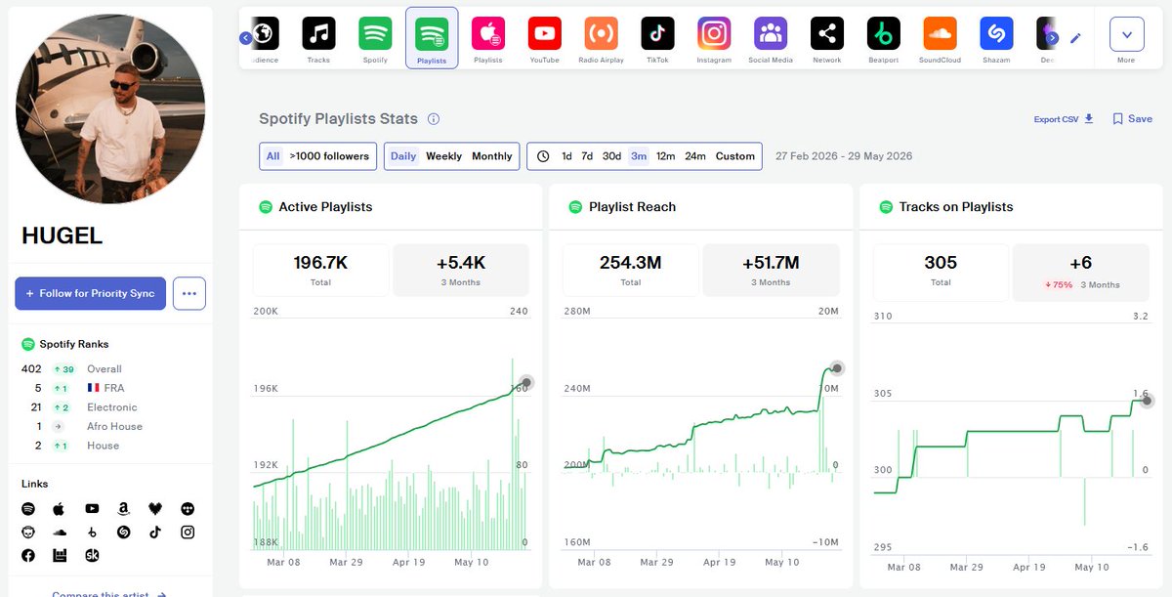The image size is (1172, 597).
Task: Click the Playlist Reach chart endpoint marker
Action: [837, 368]
